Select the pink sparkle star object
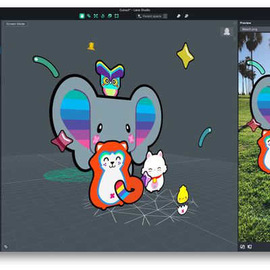The width and height of the screenshot is (270, 270). pyautogui.click(x=61, y=141)
